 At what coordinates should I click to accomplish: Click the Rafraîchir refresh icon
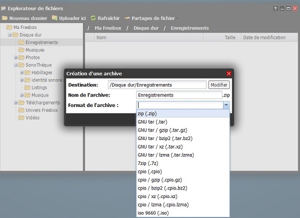(93, 18)
